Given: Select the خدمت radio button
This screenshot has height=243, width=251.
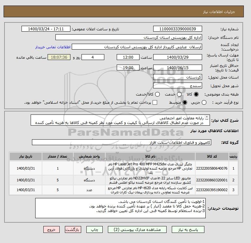Looking at the screenshot, I should (x=179, y=94).
